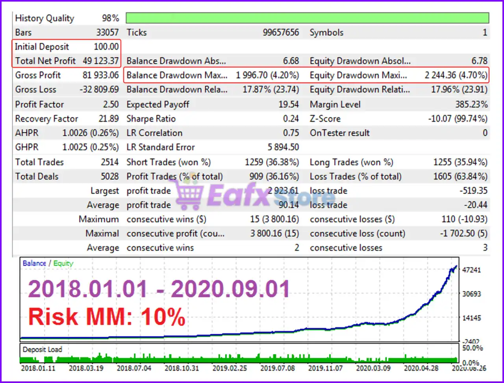Screen dimensions: 504x383
Task: Click maximum consecutive losses value 110 (-10.93)
Action: click(x=465, y=219)
